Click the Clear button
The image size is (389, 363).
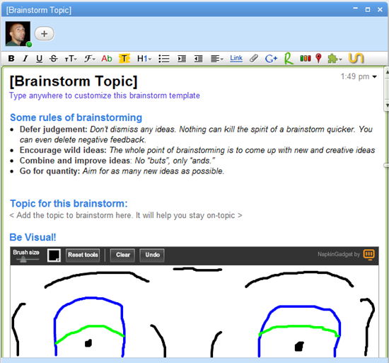tap(123, 255)
